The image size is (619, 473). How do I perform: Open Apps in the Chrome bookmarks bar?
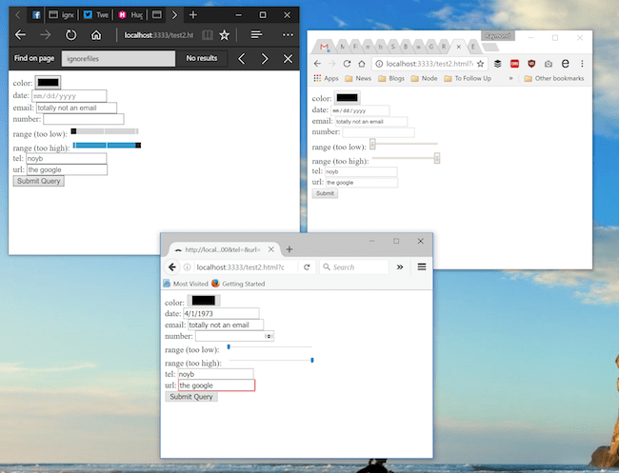pyautogui.click(x=326, y=78)
